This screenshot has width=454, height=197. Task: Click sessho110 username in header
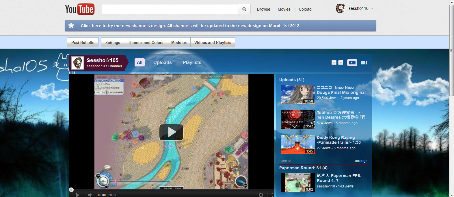358,8
